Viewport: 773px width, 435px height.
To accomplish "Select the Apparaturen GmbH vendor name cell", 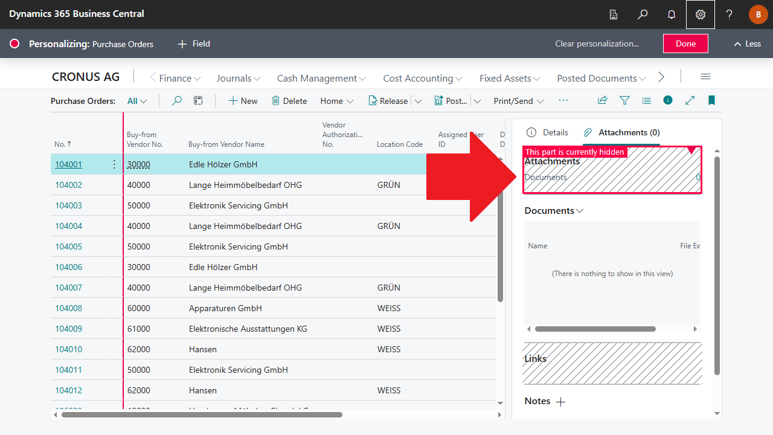I will point(225,308).
